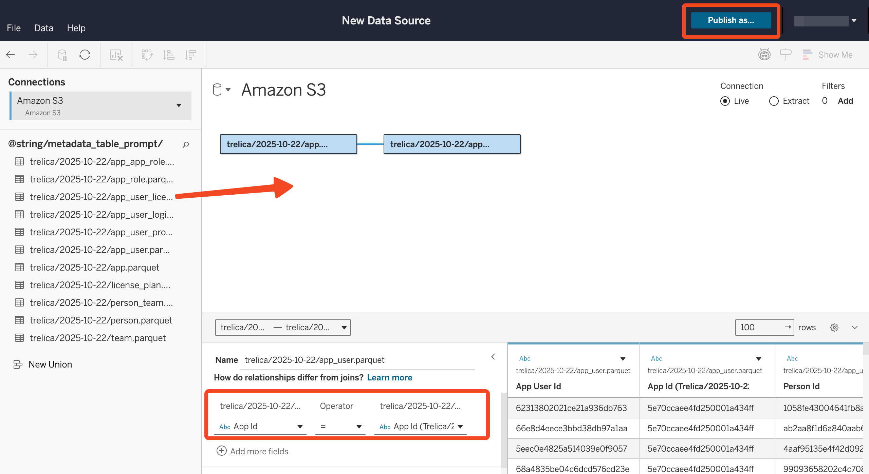Select trelica/2025-10-22/app.parquet table
The width and height of the screenshot is (869, 474).
coord(94,267)
